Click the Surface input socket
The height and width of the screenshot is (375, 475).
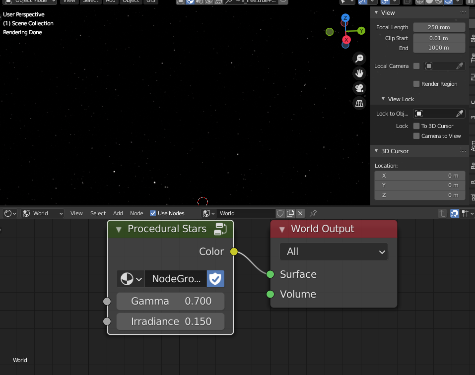click(270, 274)
